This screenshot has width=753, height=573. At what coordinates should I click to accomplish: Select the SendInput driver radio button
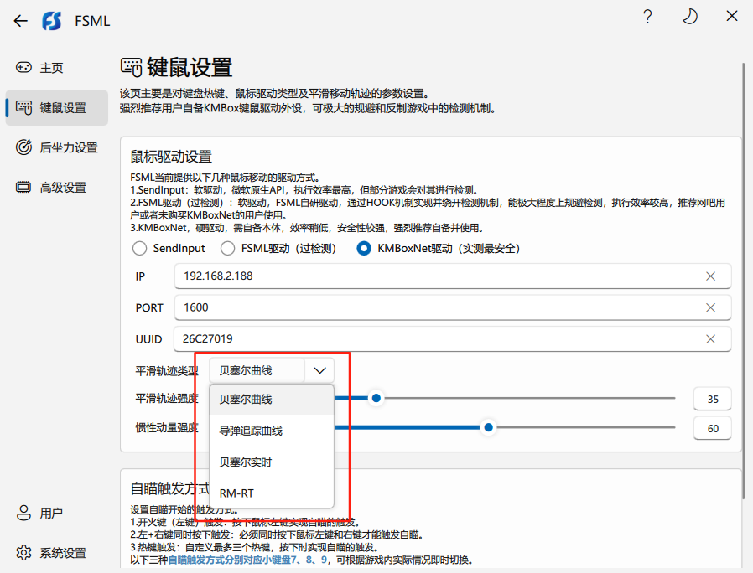point(140,248)
